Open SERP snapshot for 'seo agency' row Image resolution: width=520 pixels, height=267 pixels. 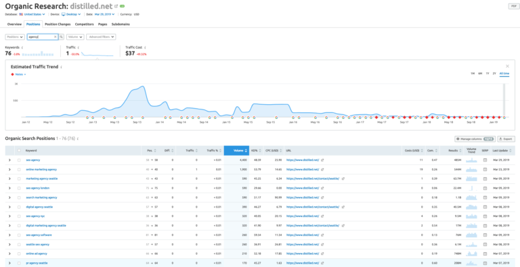tap(485, 160)
